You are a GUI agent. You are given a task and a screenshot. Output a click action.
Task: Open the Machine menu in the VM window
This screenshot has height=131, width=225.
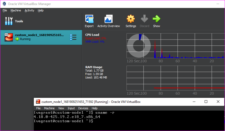(x=49, y=108)
